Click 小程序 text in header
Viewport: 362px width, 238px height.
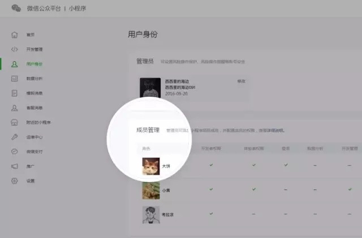click(x=77, y=8)
